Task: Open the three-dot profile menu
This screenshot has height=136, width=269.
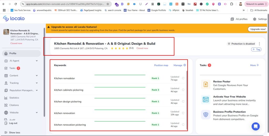Action: [259, 43]
